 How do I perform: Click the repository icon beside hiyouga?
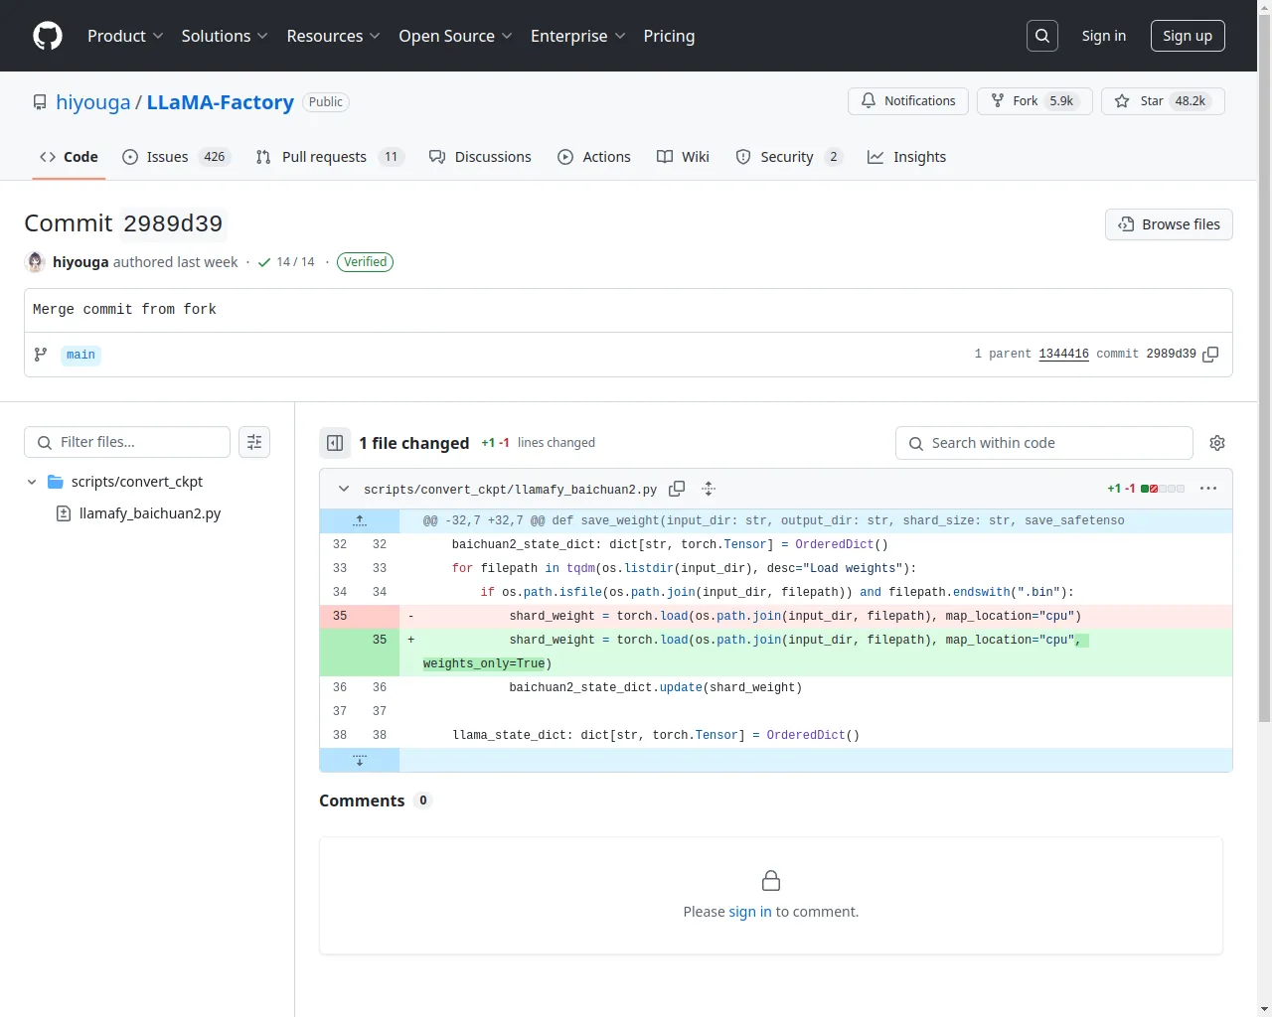(40, 102)
